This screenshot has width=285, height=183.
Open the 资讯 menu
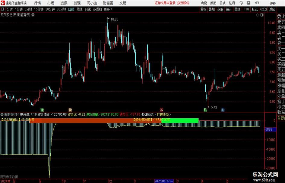(x=64, y=3)
